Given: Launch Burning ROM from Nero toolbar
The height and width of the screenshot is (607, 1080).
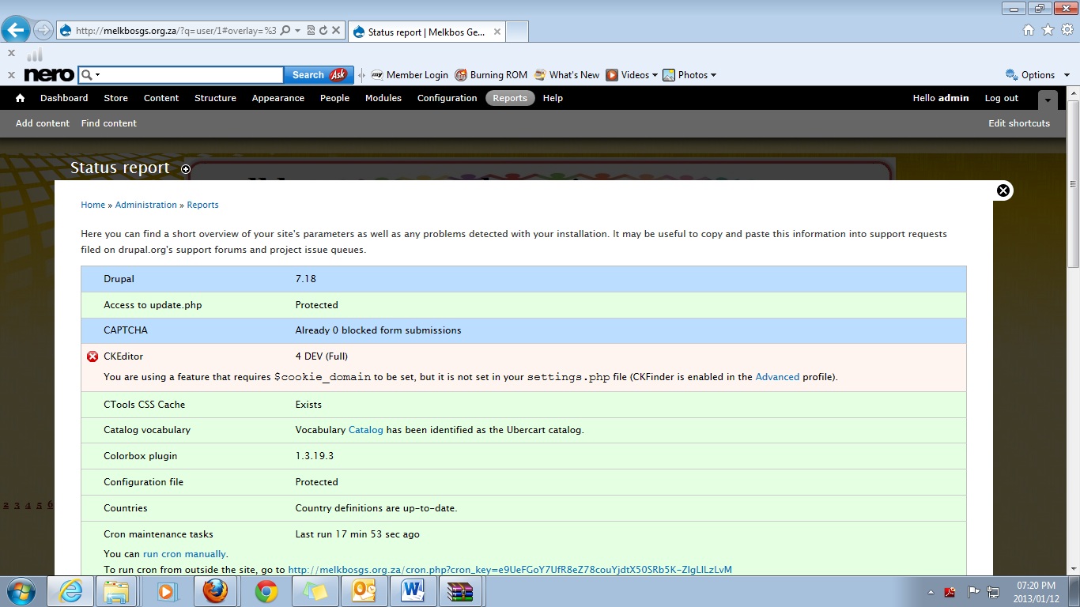Looking at the screenshot, I should [x=491, y=75].
